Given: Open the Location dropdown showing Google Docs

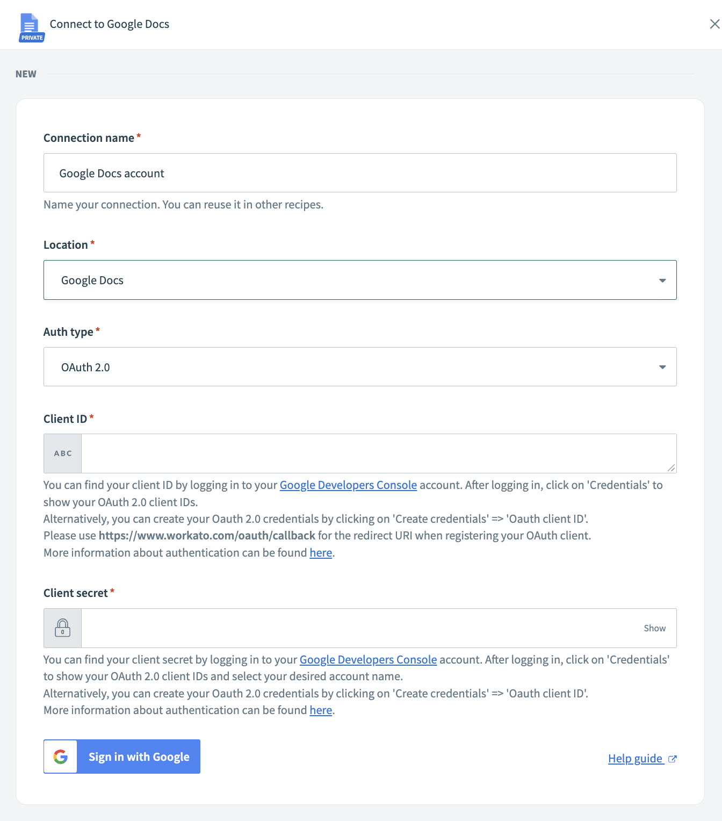Looking at the screenshot, I should click(x=360, y=280).
